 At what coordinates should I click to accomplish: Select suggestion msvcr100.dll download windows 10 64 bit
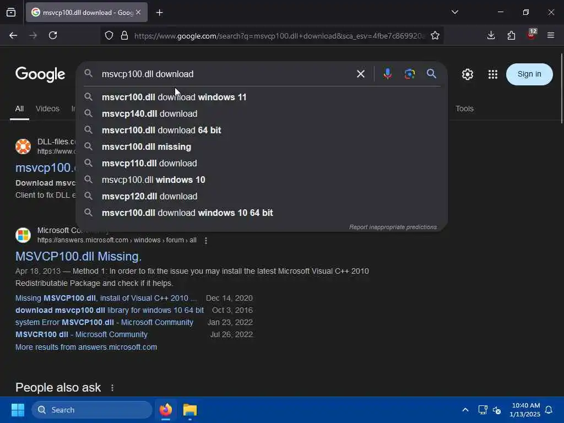pyautogui.click(x=262, y=213)
